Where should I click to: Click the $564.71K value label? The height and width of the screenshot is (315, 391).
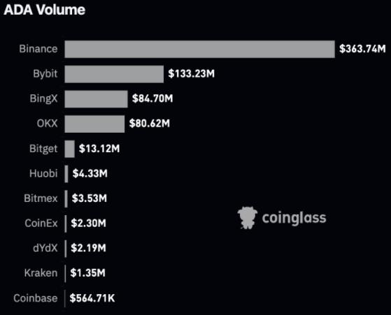pos(92,298)
